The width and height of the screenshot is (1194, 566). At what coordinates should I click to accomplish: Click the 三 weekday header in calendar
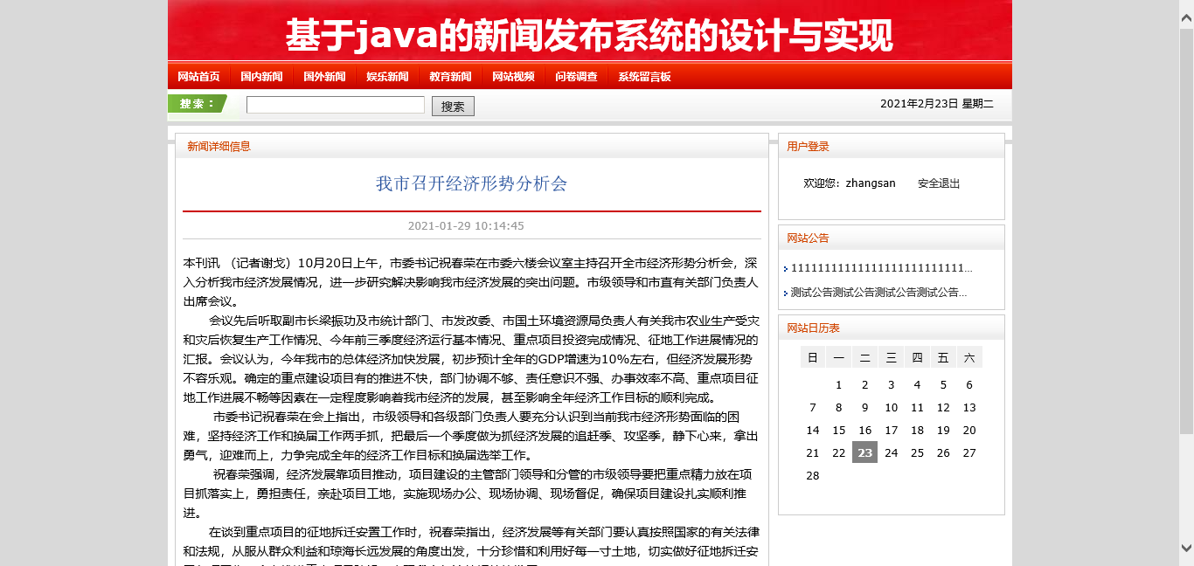[x=891, y=357]
